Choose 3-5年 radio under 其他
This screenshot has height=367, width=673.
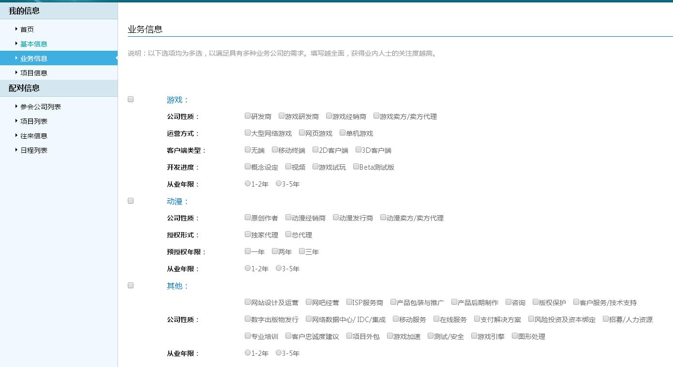[279, 352]
